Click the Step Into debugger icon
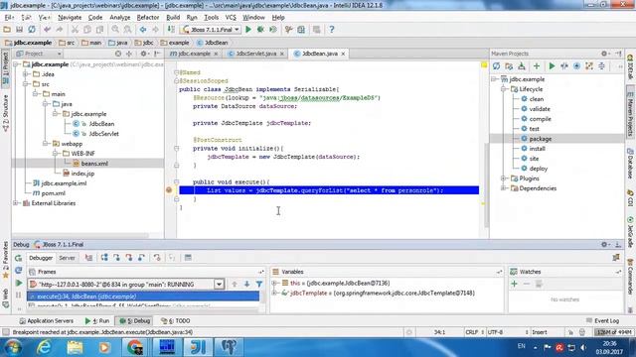The image size is (636, 357). 117,258
